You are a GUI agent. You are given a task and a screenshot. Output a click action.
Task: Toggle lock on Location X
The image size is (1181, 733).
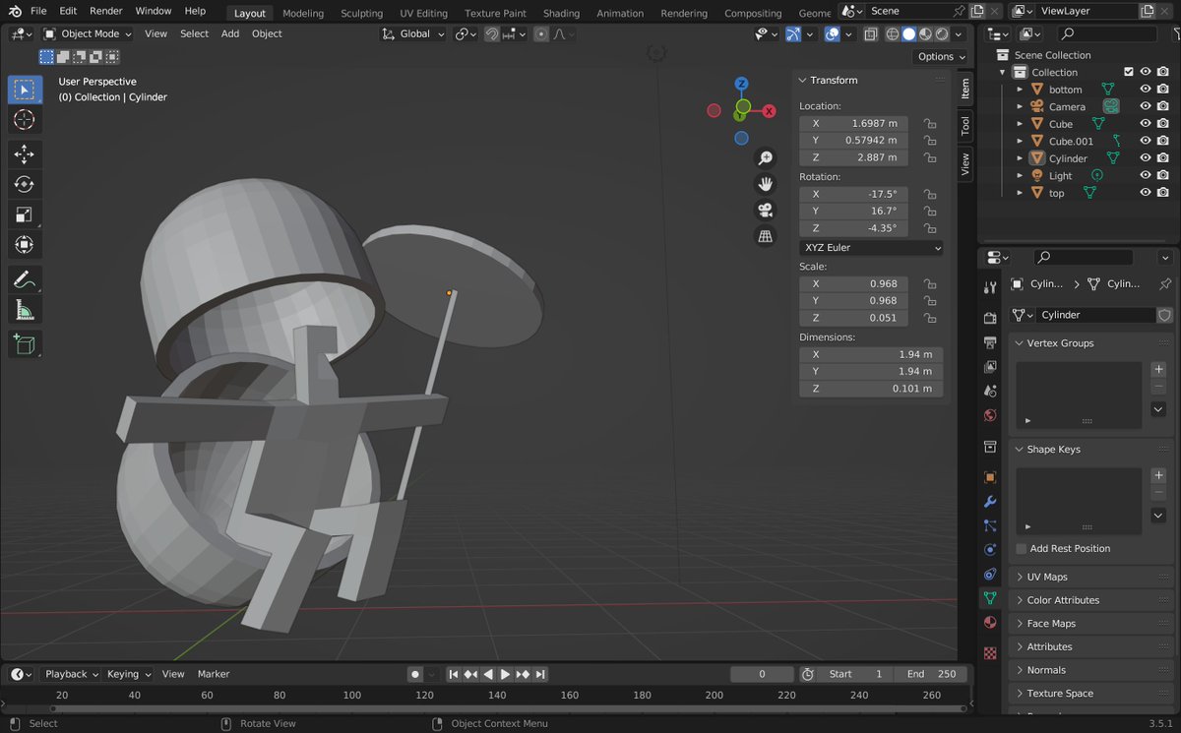pos(929,123)
